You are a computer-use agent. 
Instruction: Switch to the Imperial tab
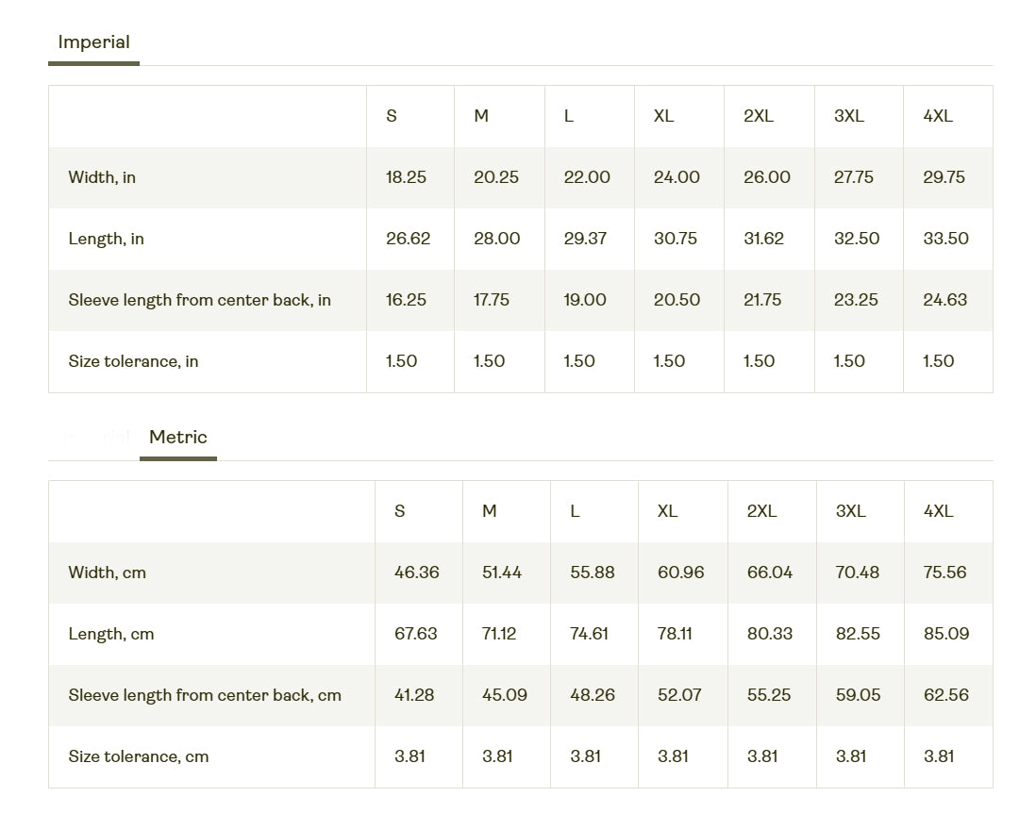(93, 42)
